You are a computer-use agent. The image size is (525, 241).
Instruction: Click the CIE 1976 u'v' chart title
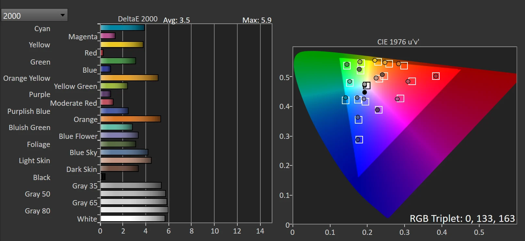click(x=398, y=42)
